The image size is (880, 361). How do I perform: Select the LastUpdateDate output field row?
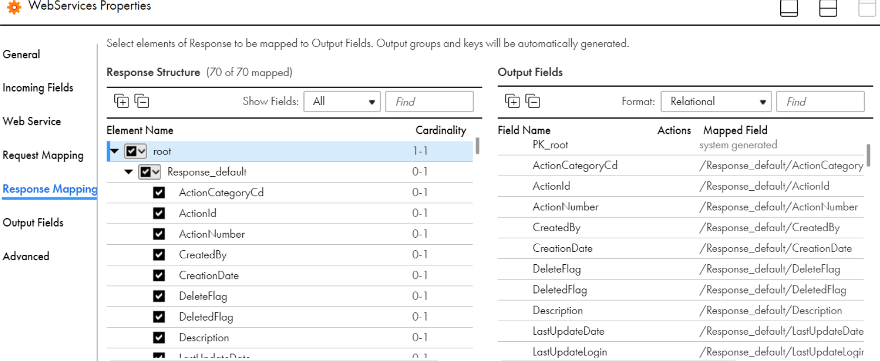pyautogui.click(x=681, y=331)
